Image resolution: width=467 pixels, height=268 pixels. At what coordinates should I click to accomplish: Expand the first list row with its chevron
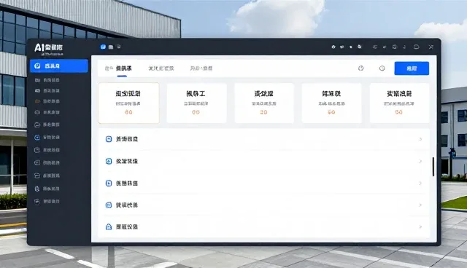[x=420, y=139]
